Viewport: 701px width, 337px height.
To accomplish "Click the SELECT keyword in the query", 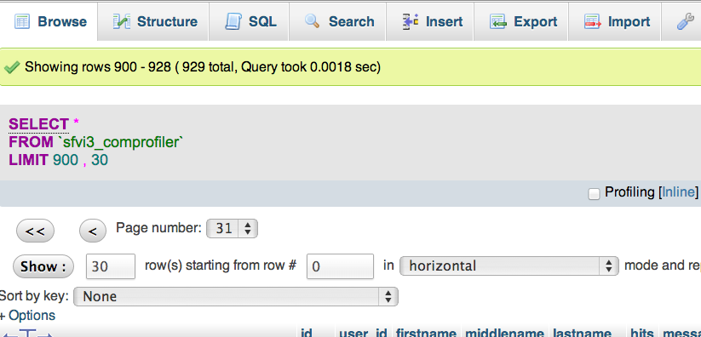I will pyautogui.click(x=39, y=124).
